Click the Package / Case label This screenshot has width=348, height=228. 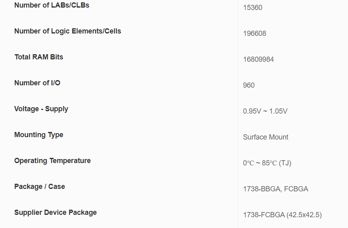point(39,187)
